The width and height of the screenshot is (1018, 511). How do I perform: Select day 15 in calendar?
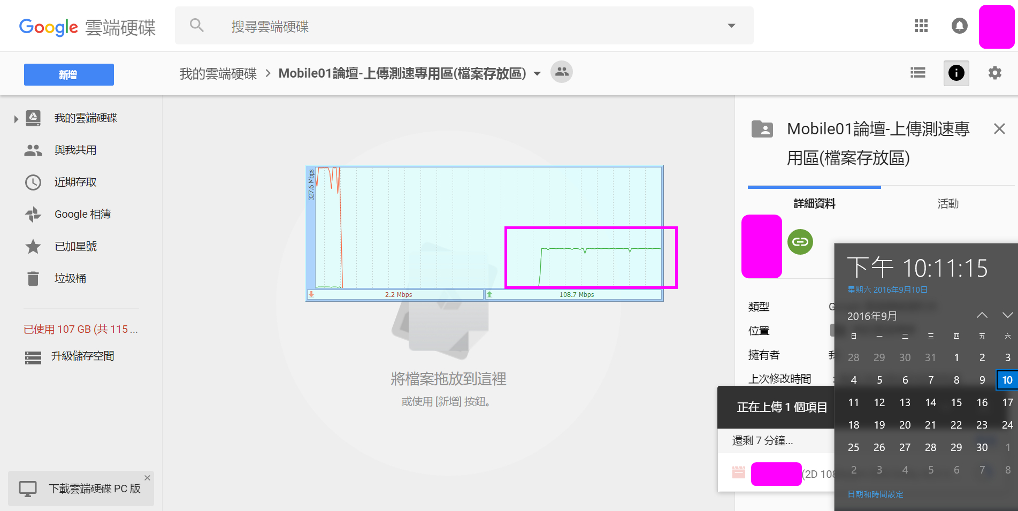pos(956,402)
